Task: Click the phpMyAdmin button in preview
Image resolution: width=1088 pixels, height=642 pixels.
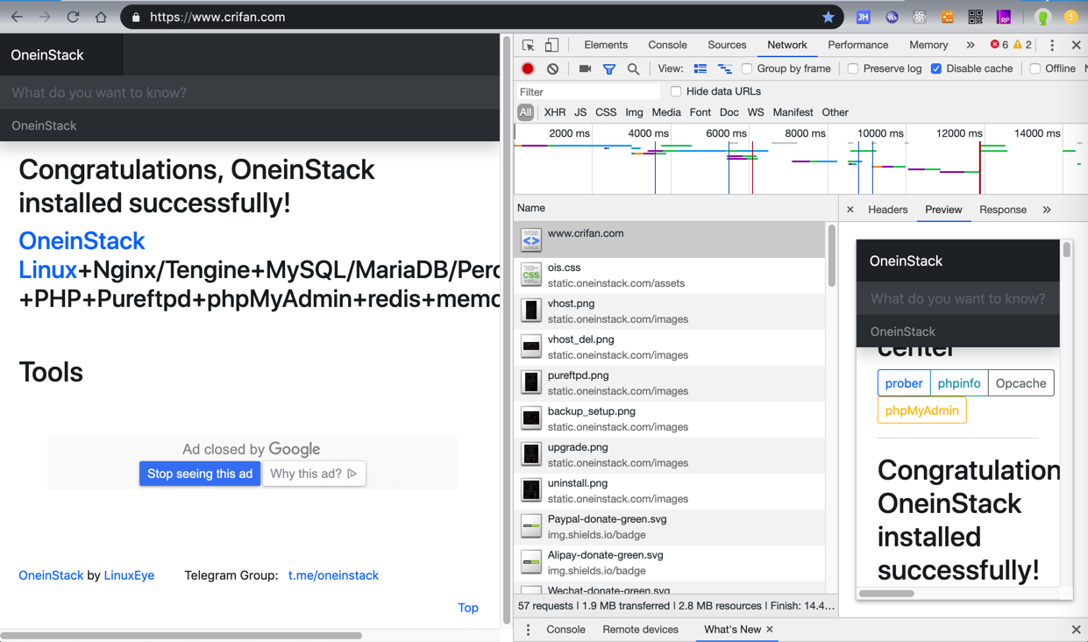Action: point(921,410)
